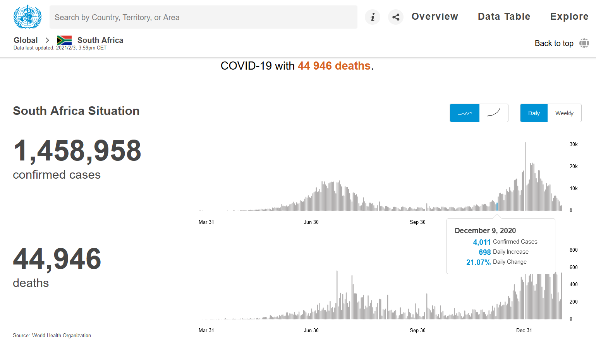Expand the breadcrumb chevron after Global

point(47,40)
